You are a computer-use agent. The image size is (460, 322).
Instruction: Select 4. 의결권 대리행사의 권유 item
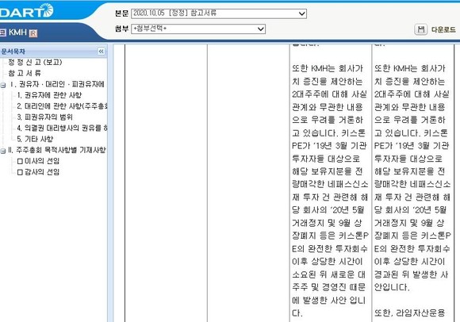(x=62, y=128)
